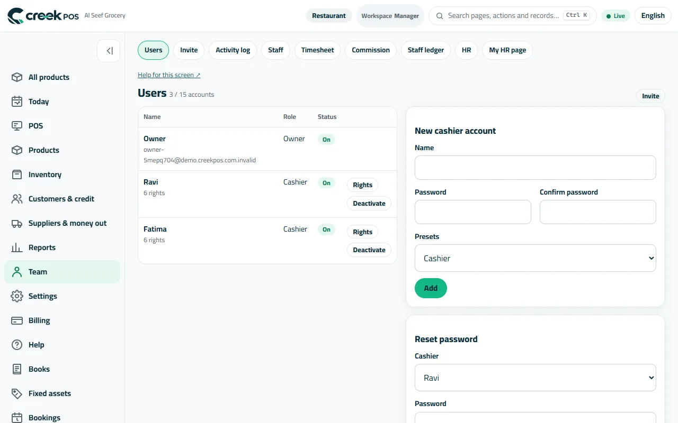The image size is (678, 423).
Task: Click the Reports bar chart icon
Action: 17,247
